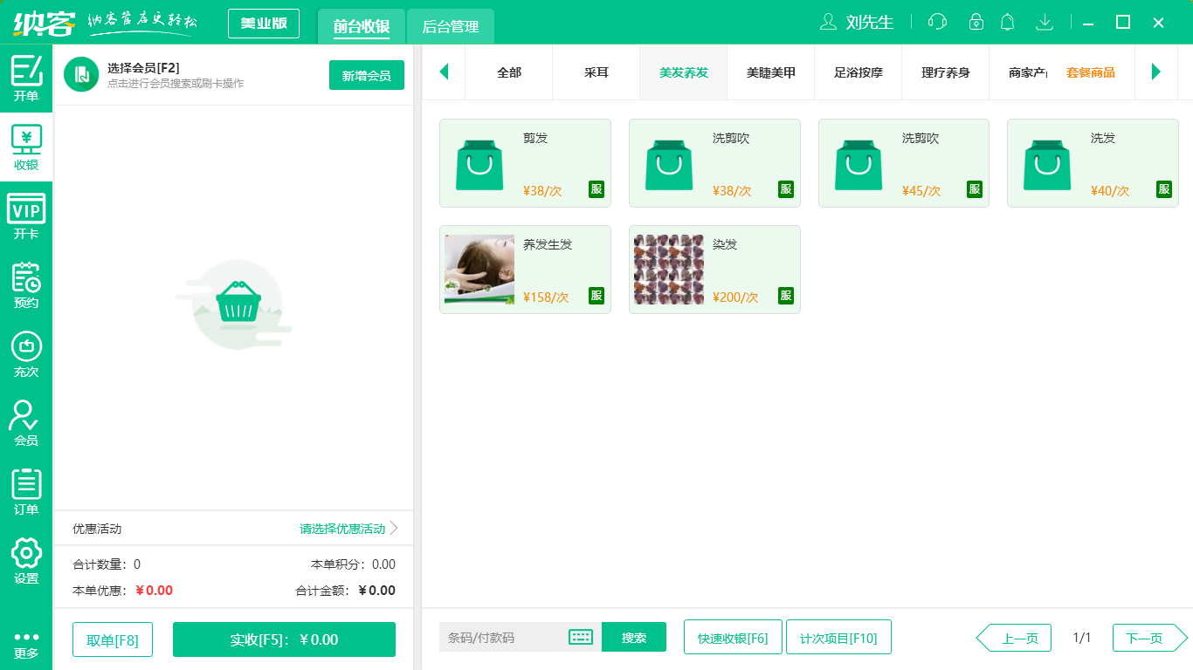Select the 理疗养身 category tab
The image size is (1193, 670).
click(x=946, y=72)
